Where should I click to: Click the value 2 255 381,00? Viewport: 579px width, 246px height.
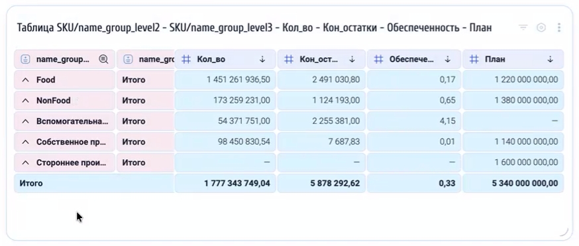[335, 121]
